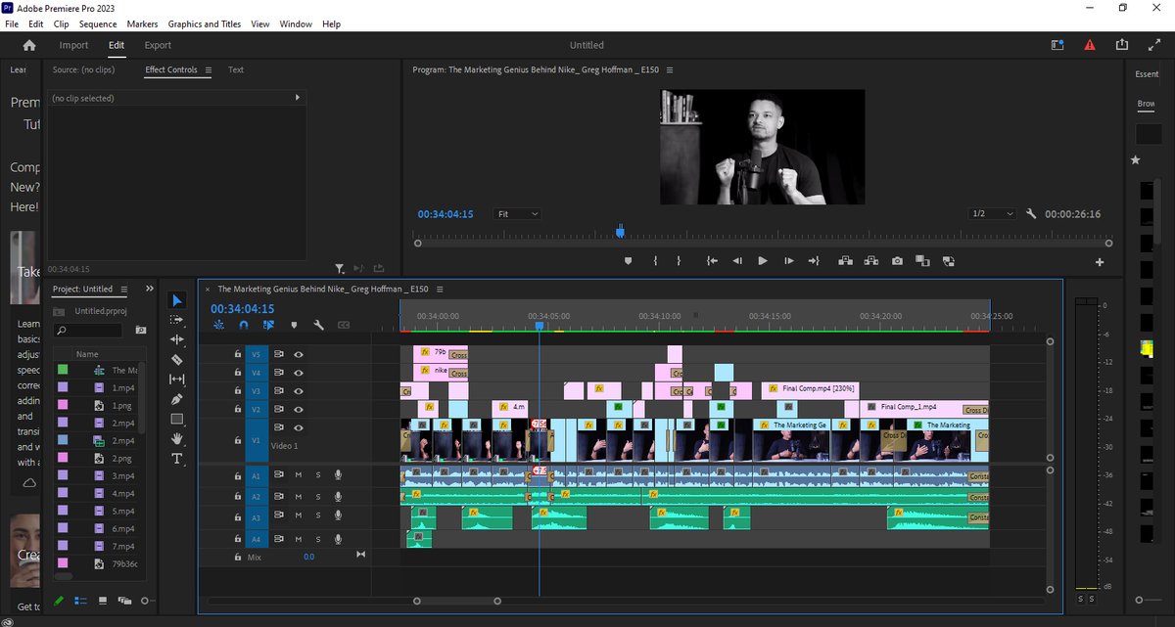
Task: Open timeline sequence panel menu
Action: pos(440,290)
